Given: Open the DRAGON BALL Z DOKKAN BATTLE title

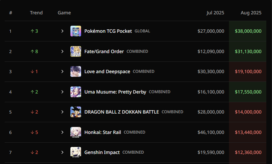Looking at the screenshot, I should tap(121, 112).
